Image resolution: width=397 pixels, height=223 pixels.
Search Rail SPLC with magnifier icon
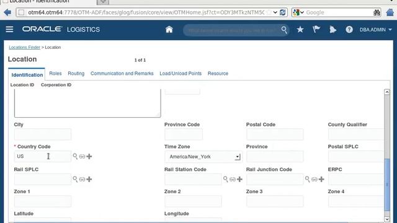pyautogui.click(x=75, y=179)
